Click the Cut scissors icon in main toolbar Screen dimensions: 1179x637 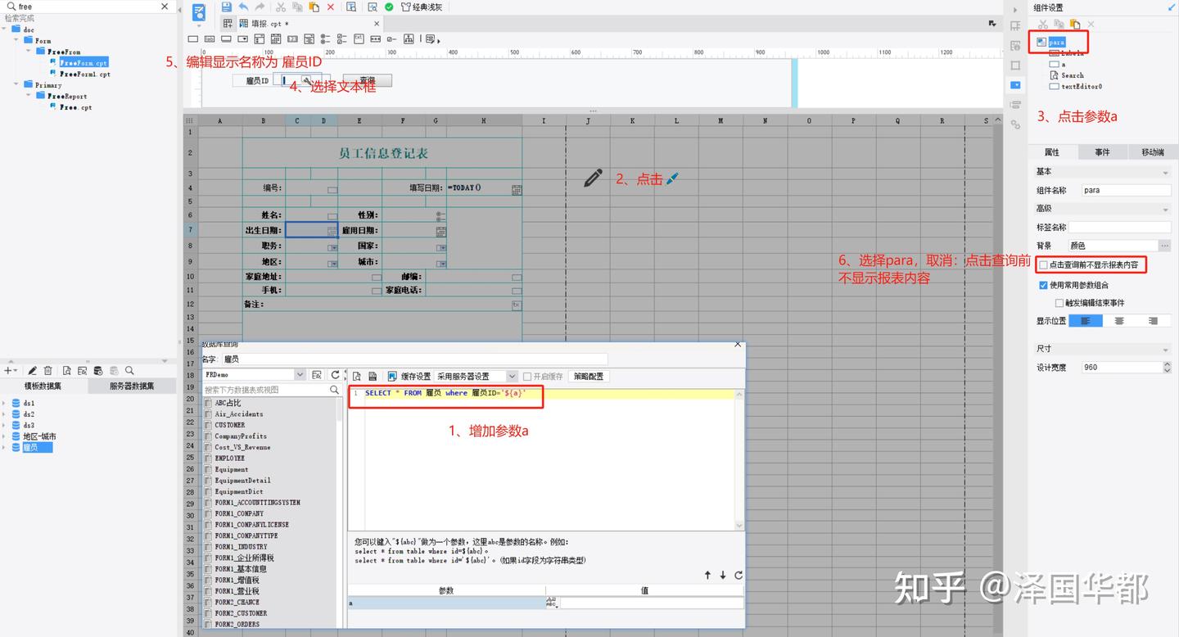click(281, 7)
